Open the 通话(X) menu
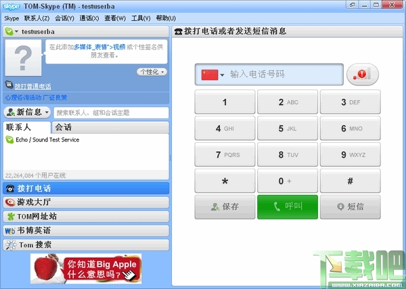This screenshot has height=289, width=406. 89,18
